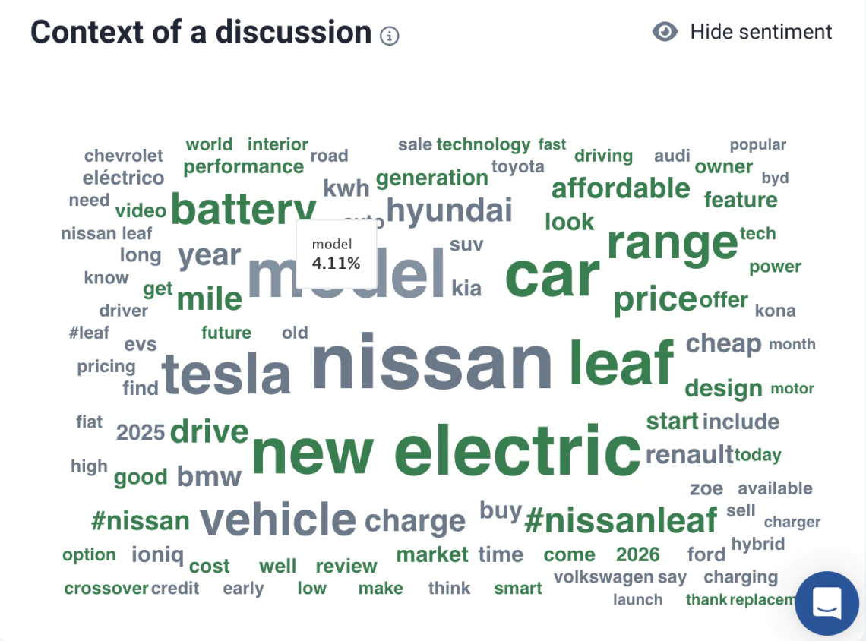Select the word 'vehicle'
Viewport: 866px width, 641px height.
pyautogui.click(x=278, y=519)
